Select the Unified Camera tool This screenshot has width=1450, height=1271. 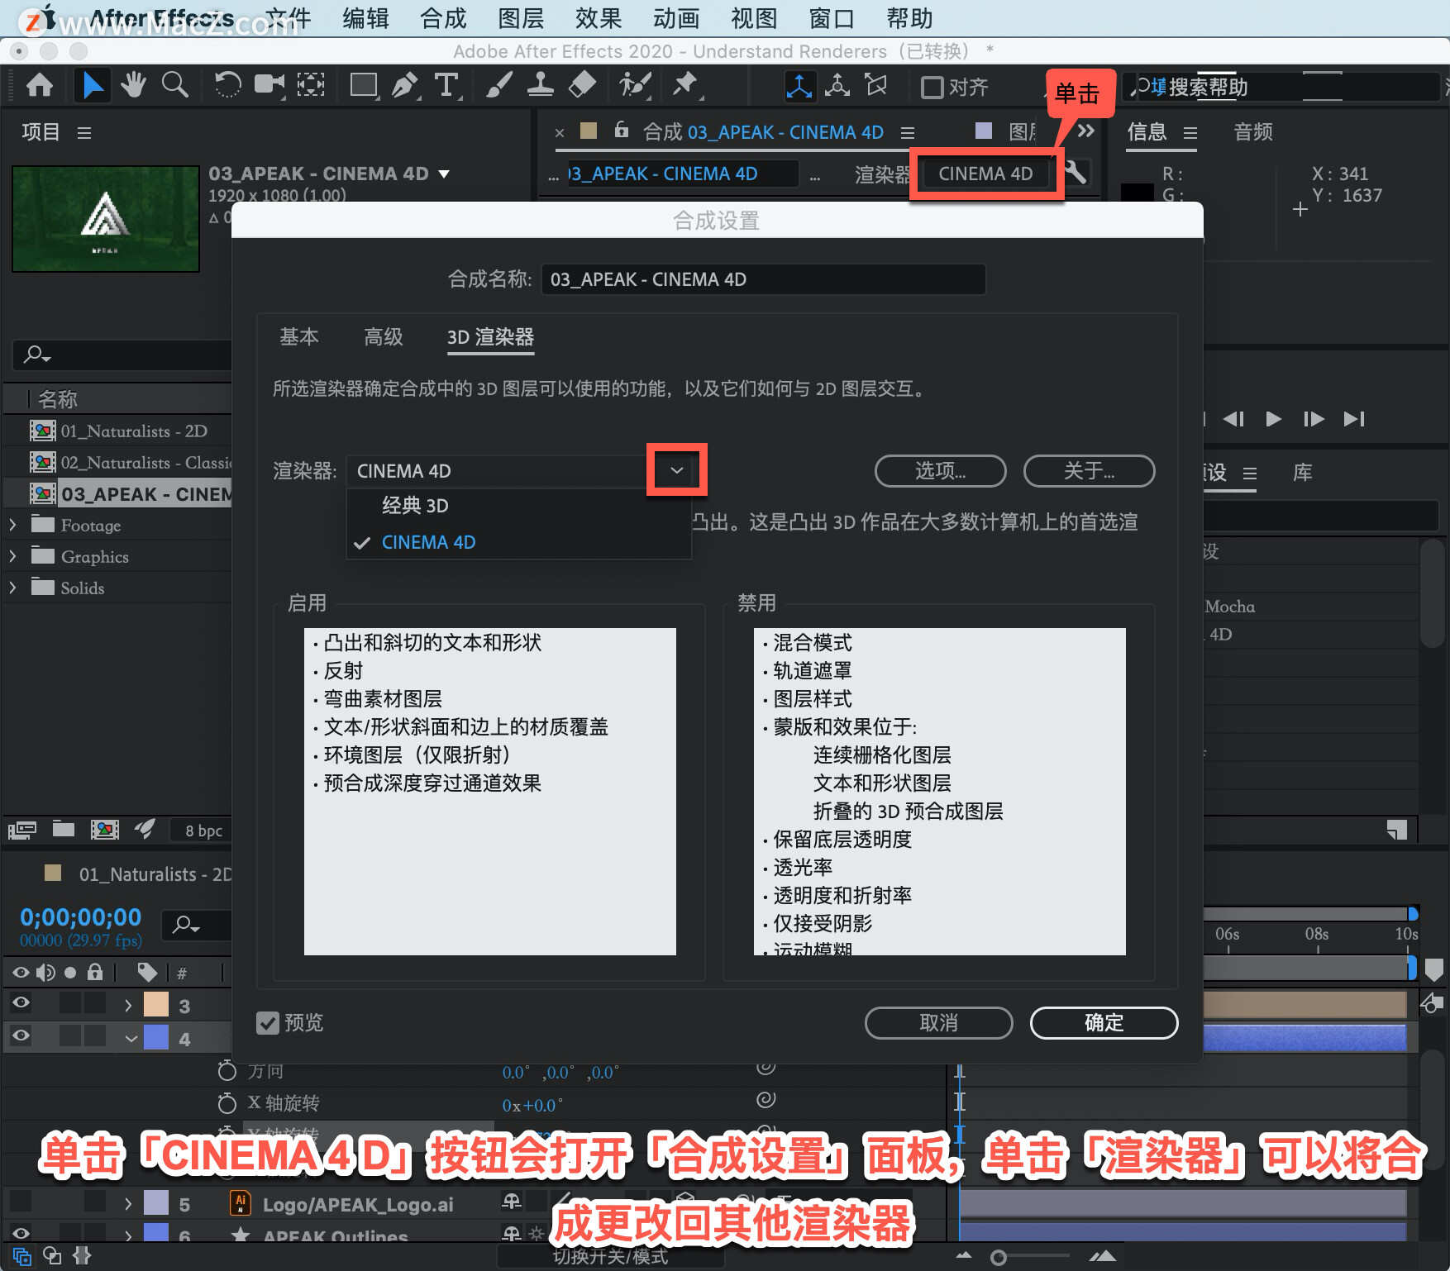coord(269,85)
